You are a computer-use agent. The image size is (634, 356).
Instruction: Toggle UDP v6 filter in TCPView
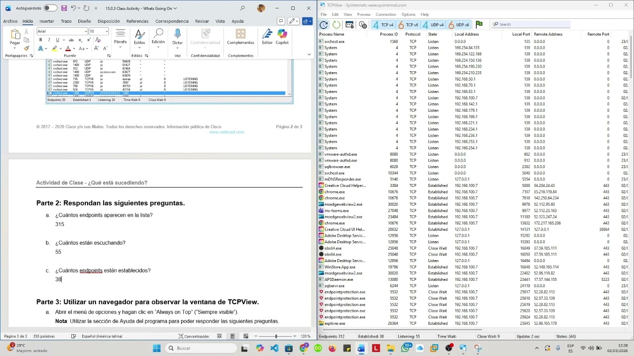[458, 25]
